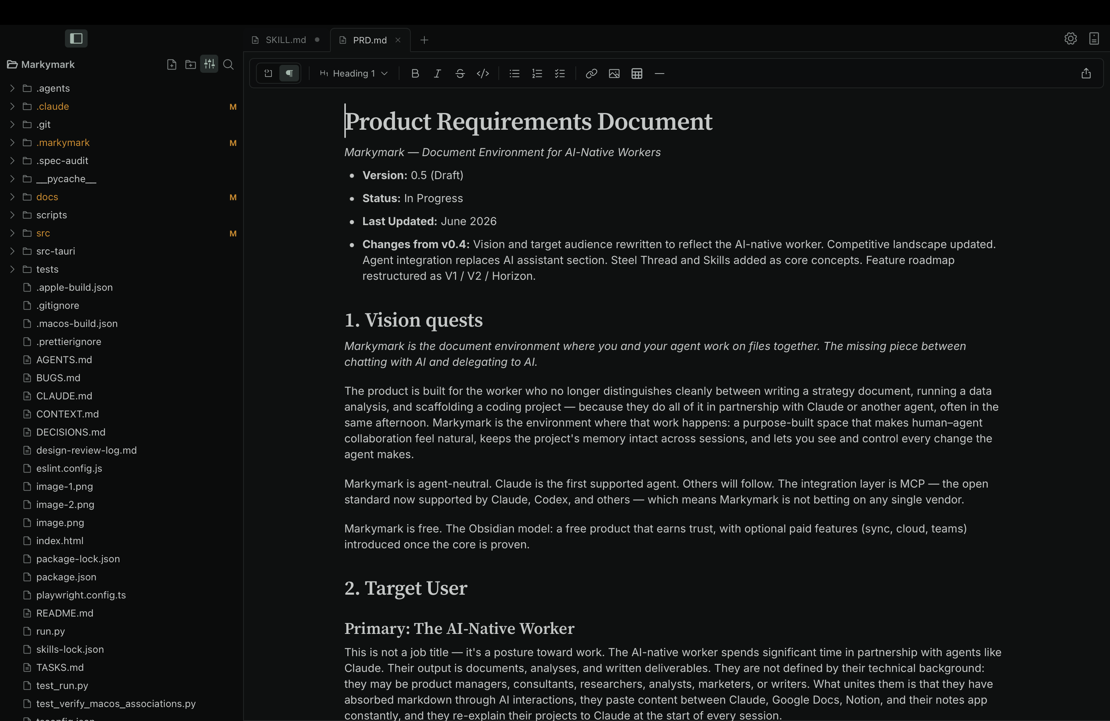Screen dimensions: 1110x721
Task: Open BUGS.md file
Action: click(x=121, y=378)
